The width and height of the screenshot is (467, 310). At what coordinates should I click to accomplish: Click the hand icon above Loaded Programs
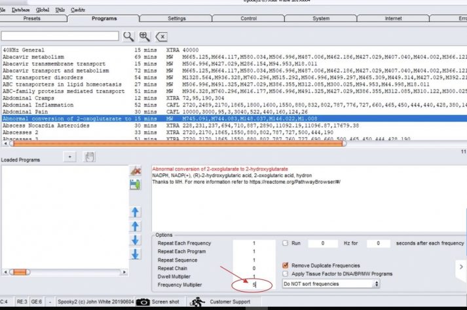[90, 156]
